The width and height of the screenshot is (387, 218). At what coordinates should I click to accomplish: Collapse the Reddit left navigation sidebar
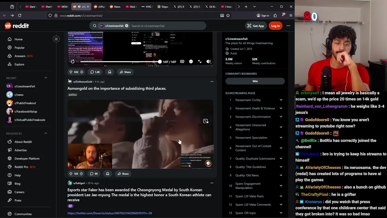(56, 39)
